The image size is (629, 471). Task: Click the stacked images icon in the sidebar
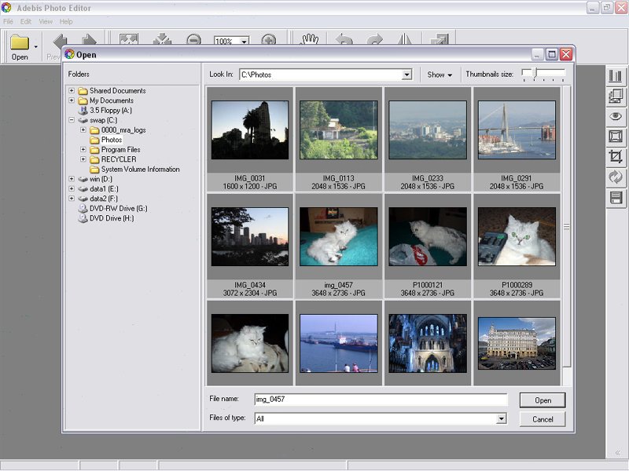point(616,96)
